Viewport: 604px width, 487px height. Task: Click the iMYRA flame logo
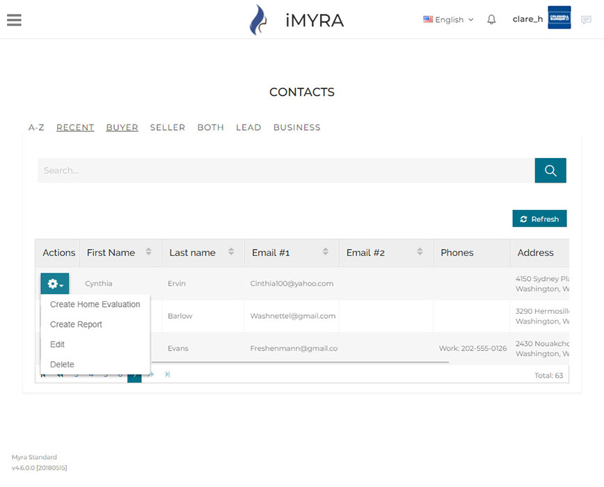[x=258, y=19]
